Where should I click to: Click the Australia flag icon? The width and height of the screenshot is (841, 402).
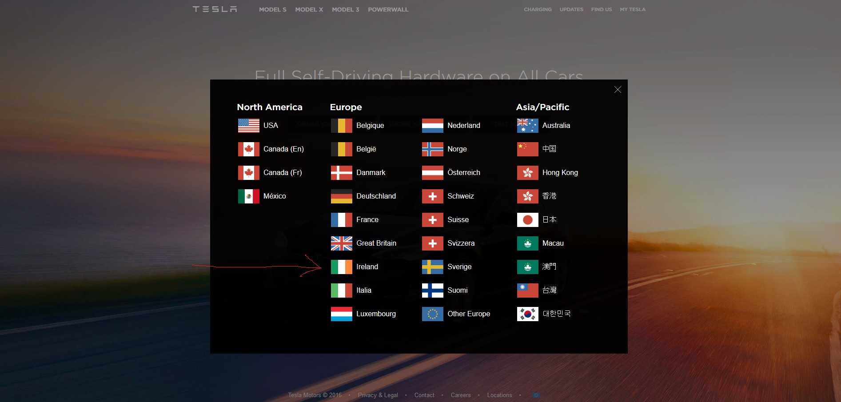527,126
